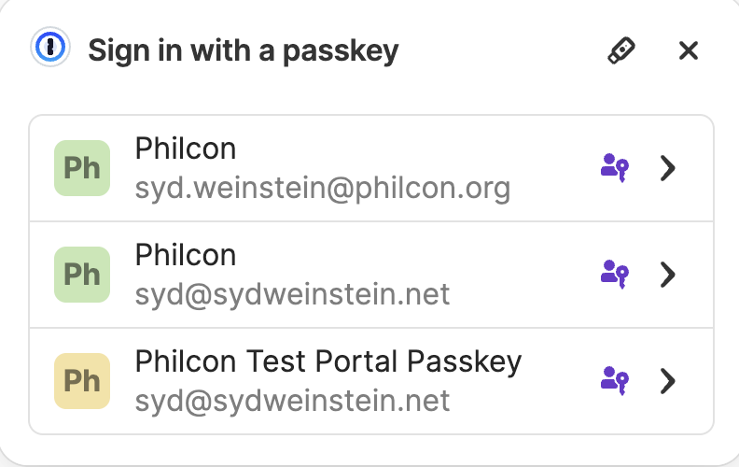
Task: Select Philcon Test Portal Passkey title
Action: pos(328,361)
